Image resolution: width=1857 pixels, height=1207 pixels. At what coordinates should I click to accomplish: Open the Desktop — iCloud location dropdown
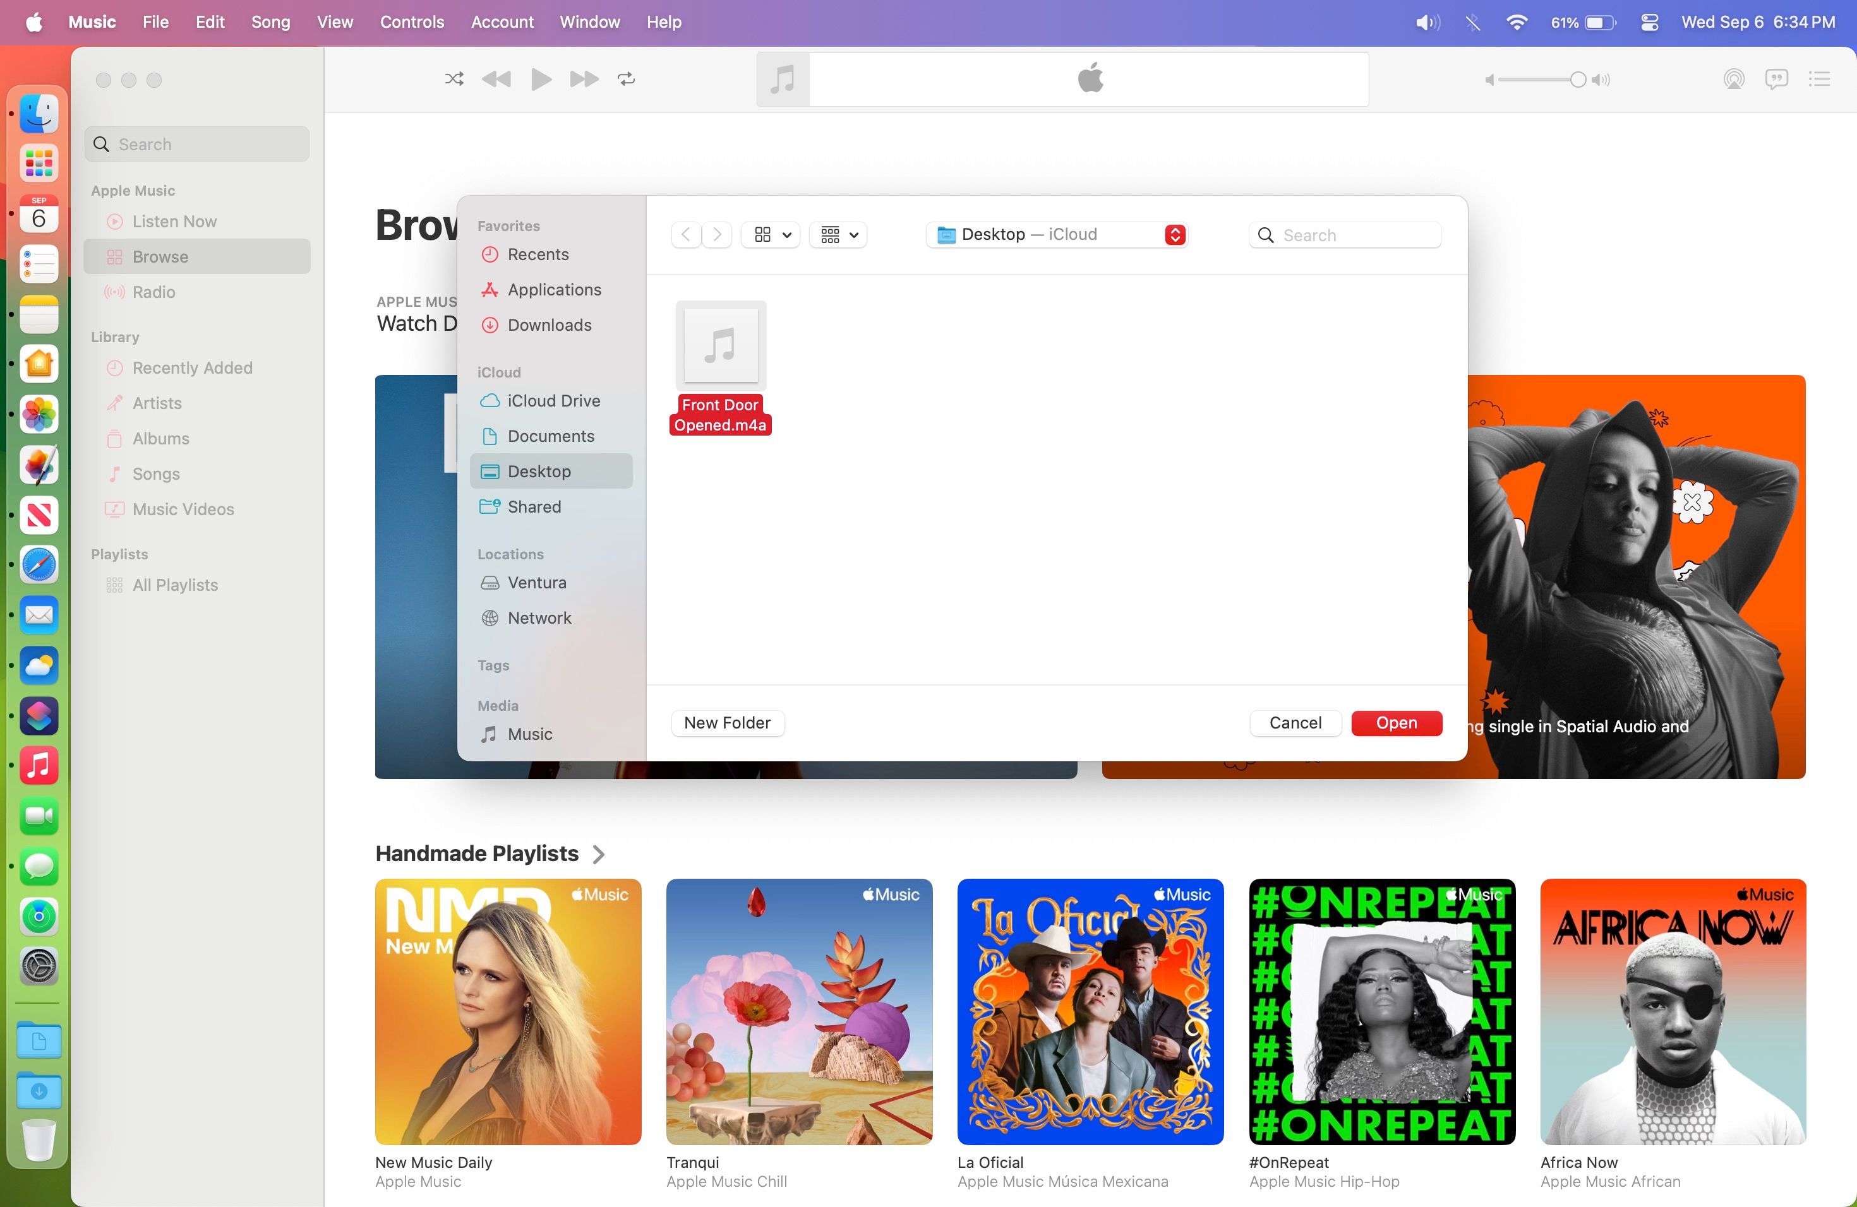(x=1057, y=234)
